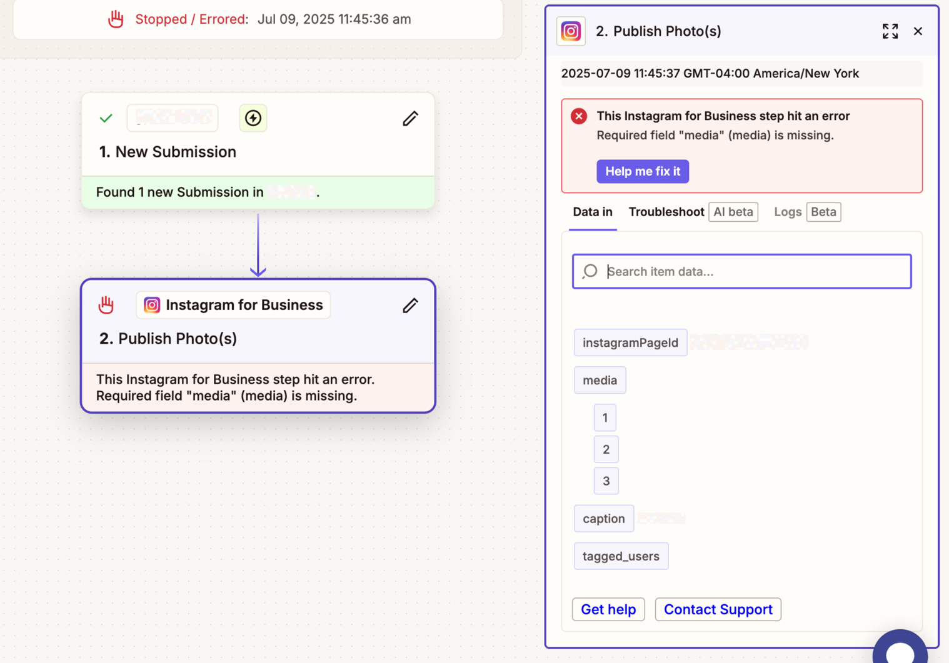This screenshot has width=949, height=663.
Task: Click the panel timestamp America/New York
Action: point(710,74)
